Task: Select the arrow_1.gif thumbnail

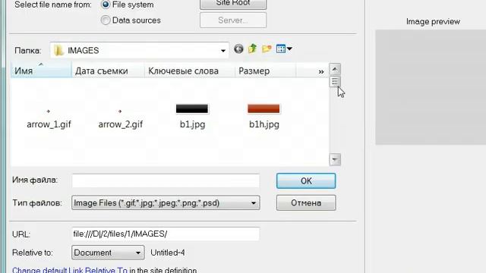Action: [49, 111]
